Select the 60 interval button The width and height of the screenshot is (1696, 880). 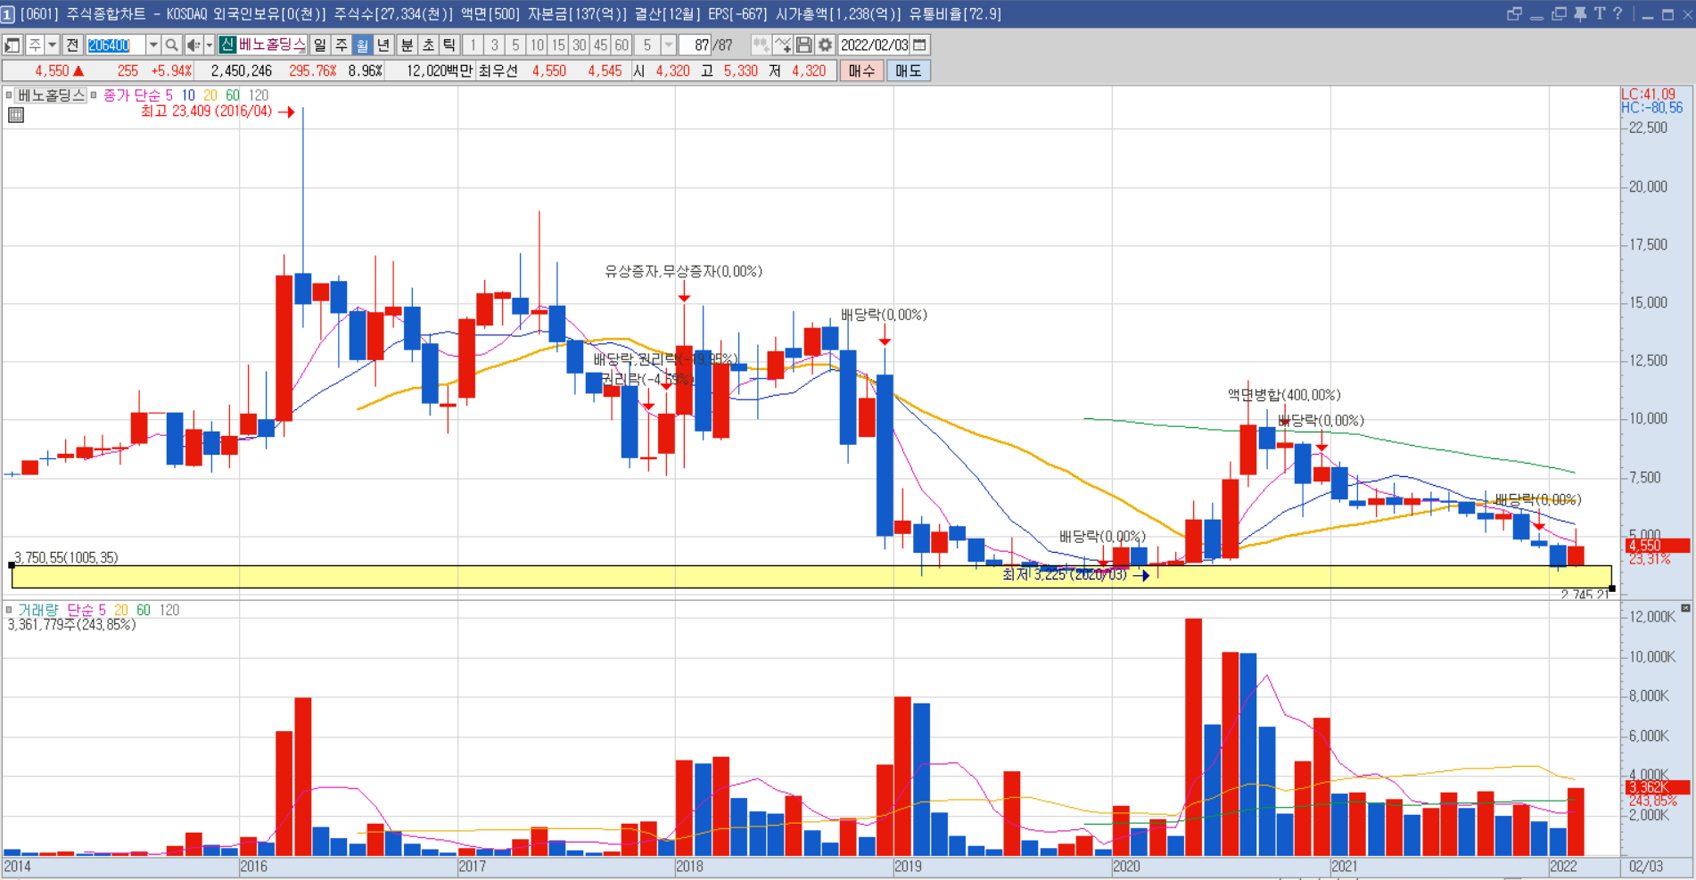click(622, 45)
